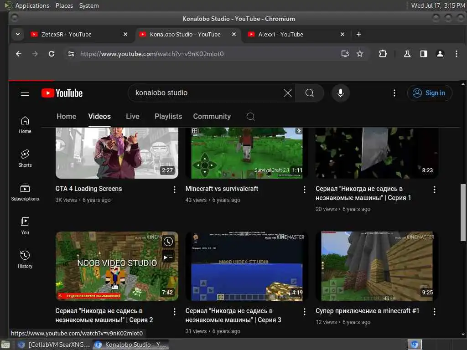Expand the tab search dropdown arrow
This screenshot has width=467, height=350.
[18, 34]
